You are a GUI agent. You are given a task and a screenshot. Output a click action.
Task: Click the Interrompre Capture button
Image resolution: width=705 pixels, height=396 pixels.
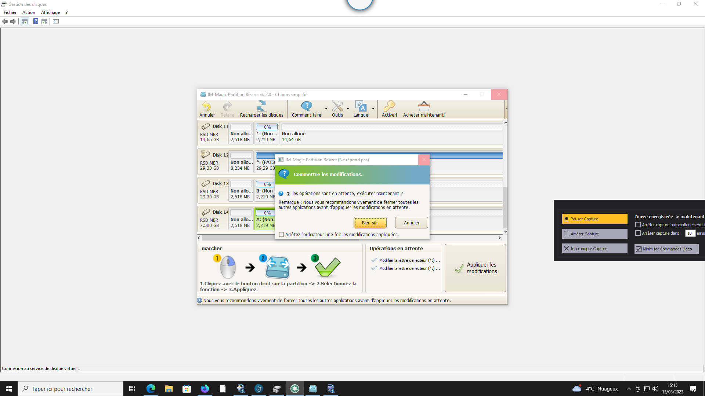(x=594, y=248)
